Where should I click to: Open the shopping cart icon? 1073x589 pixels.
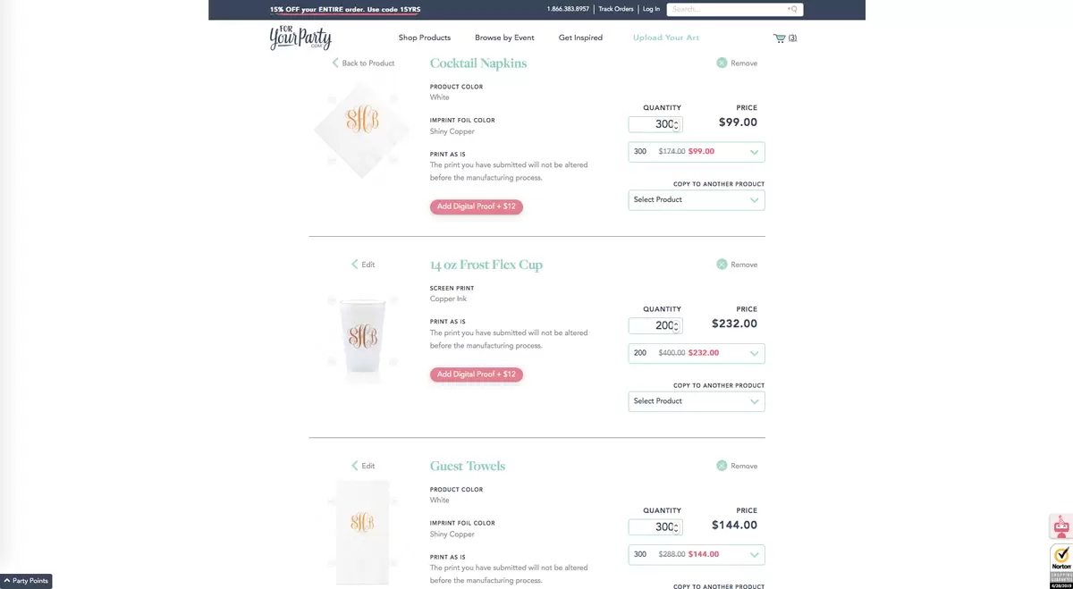click(780, 38)
